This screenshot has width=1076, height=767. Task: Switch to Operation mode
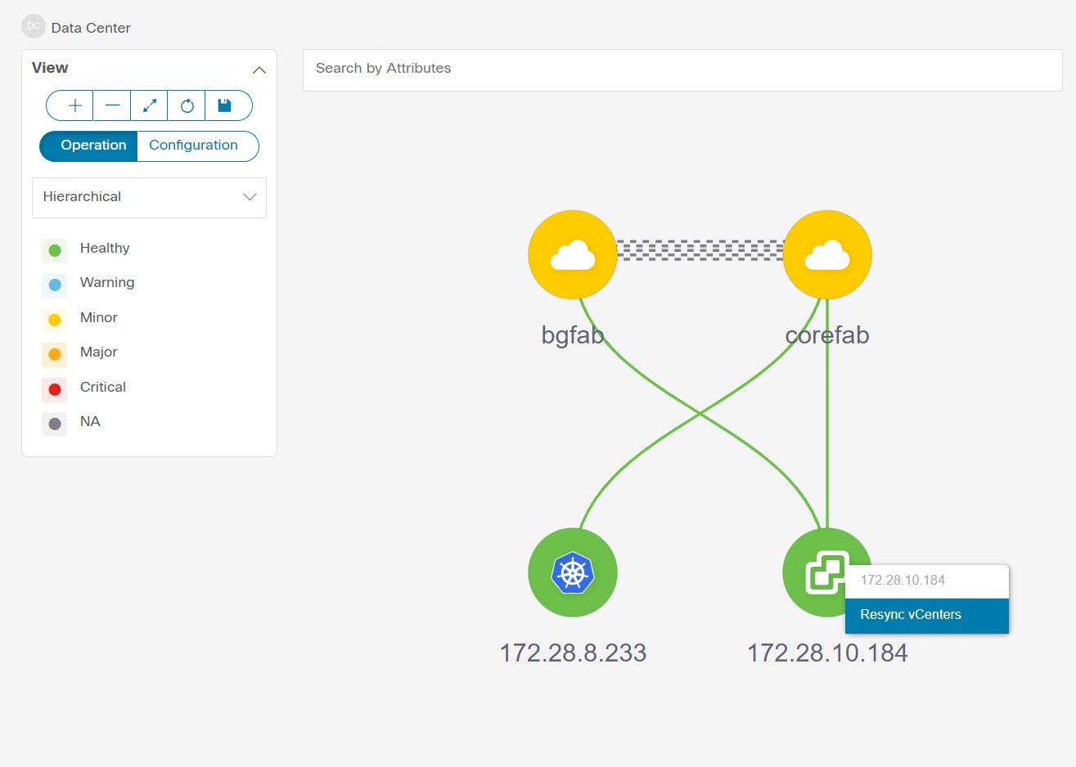[x=89, y=146]
